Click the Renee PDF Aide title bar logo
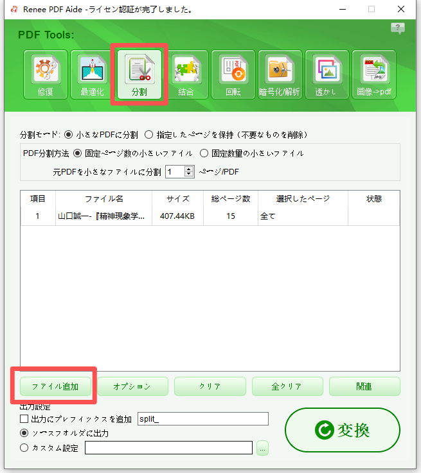421x473 pixels. click(14, 10)
